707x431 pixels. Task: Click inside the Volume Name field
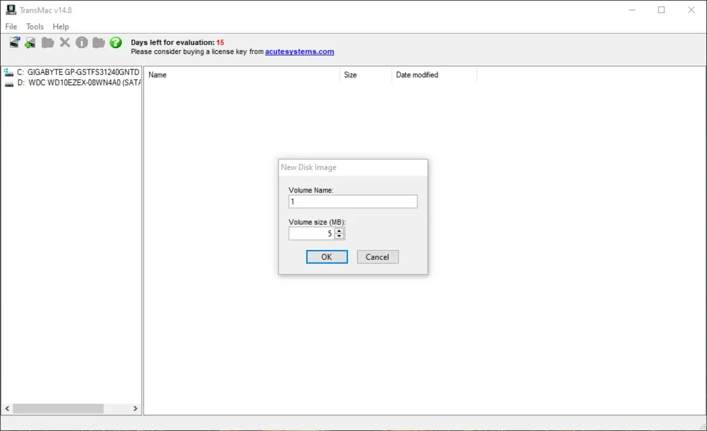point(353,201)
